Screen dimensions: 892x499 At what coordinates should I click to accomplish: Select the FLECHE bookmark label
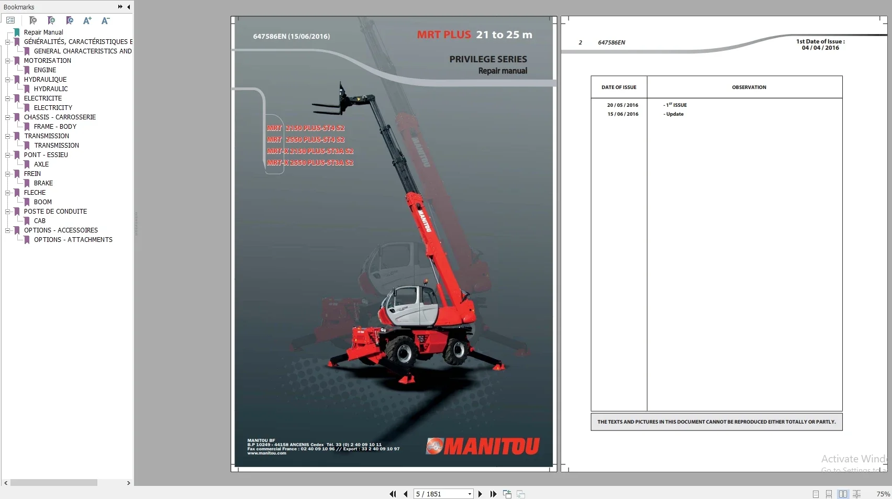(35, 193)
